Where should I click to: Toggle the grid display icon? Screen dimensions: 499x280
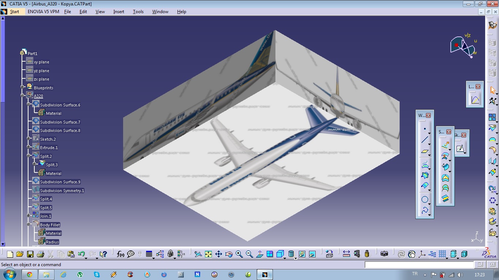point(442,254)
